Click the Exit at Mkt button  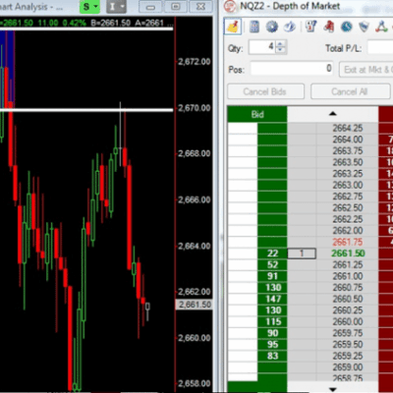click(366, 70)
